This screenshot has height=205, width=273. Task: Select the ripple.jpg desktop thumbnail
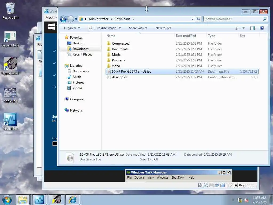click(10, 95)
